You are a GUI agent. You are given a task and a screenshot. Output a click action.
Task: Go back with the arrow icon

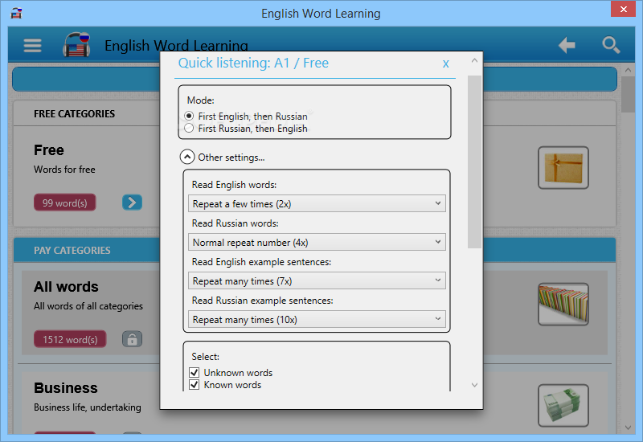[567, 45]
